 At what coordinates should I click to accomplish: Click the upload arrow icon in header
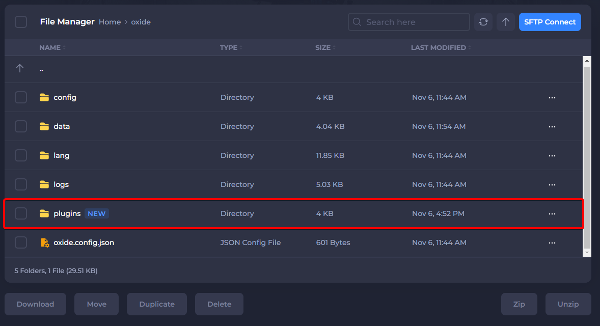pos(505,22)
